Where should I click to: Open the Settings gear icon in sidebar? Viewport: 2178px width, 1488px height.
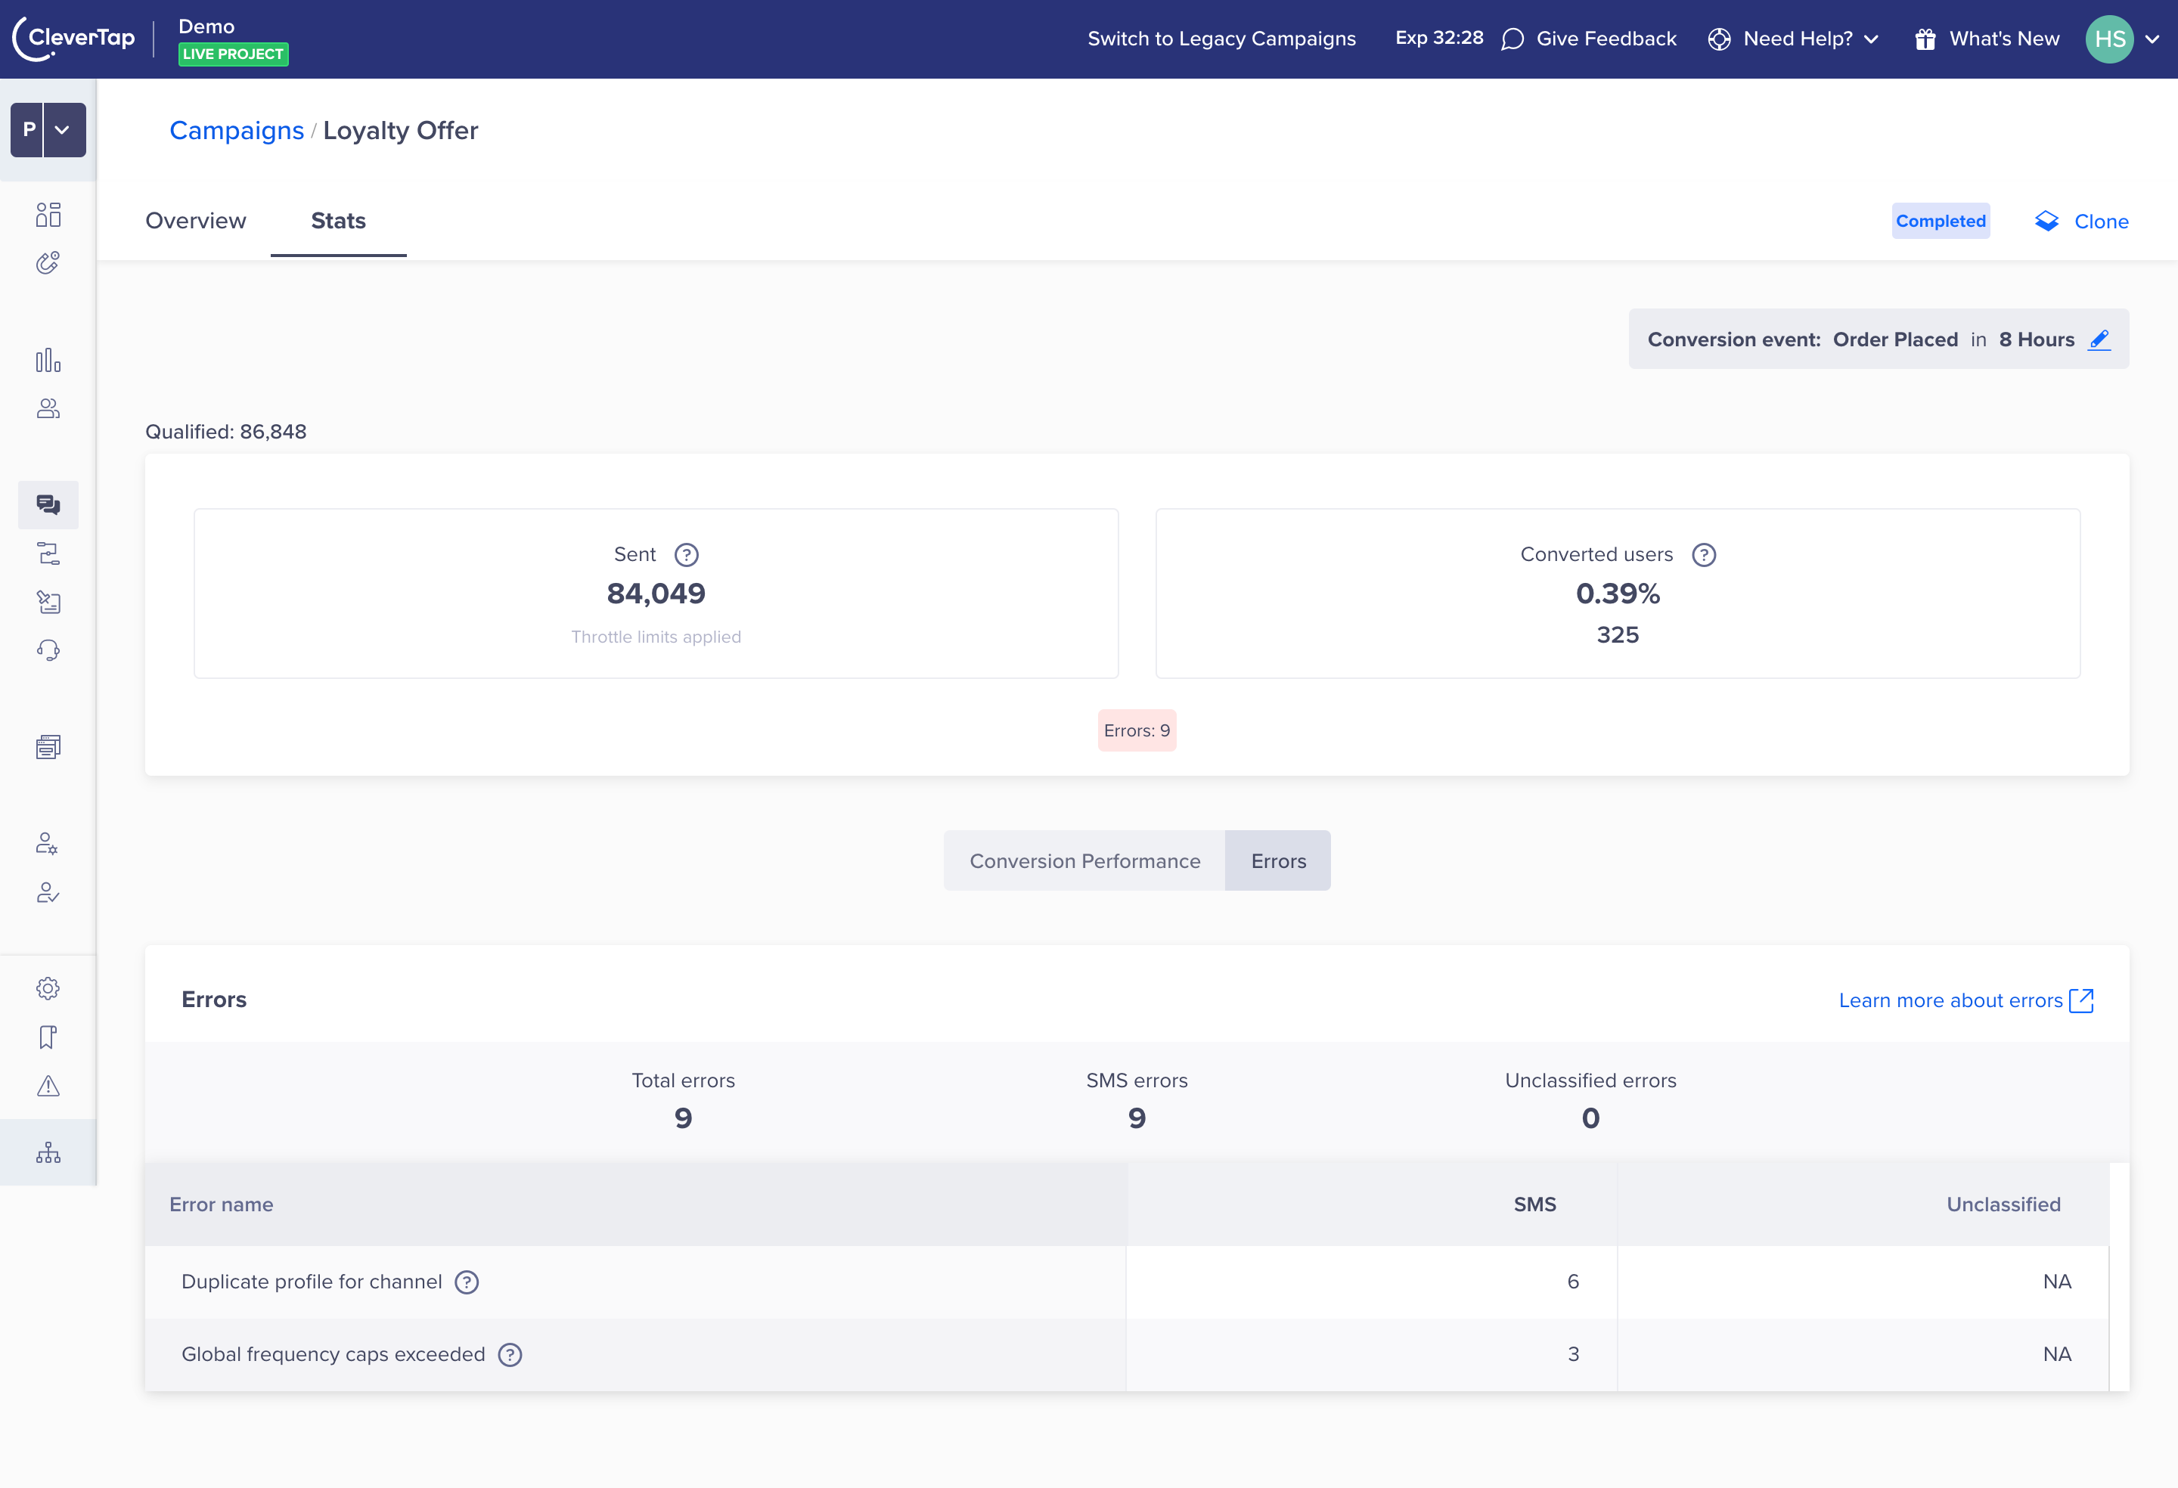48,988
